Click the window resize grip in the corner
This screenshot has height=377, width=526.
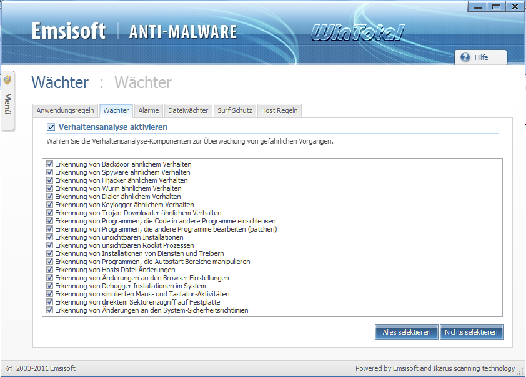(520, 371)
